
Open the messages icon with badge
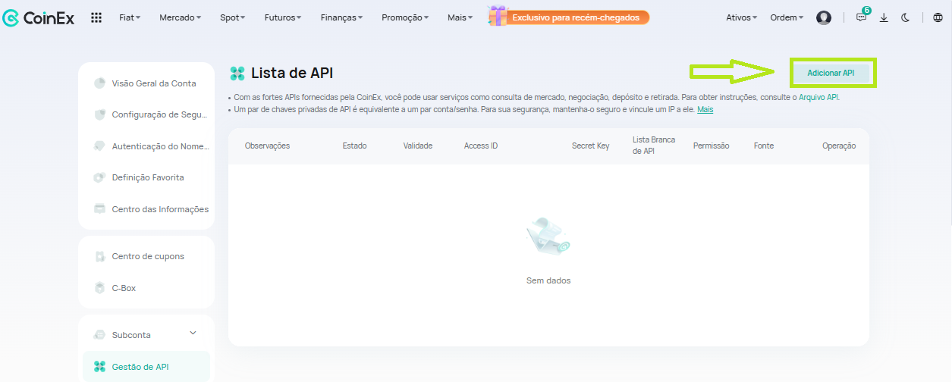tap(861, 17)
